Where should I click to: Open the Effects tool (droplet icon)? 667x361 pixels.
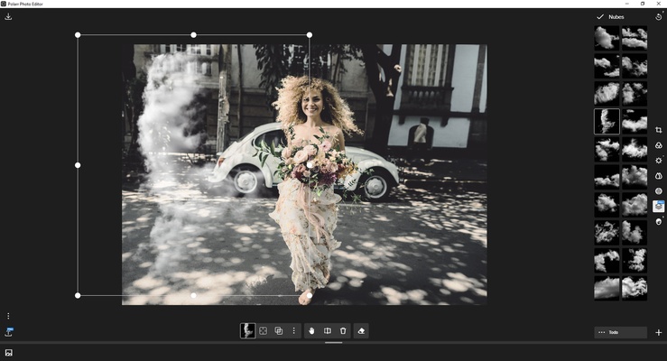pos(659,176)
